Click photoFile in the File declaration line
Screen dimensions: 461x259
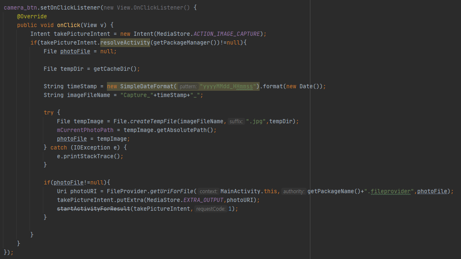coord(75,52)
